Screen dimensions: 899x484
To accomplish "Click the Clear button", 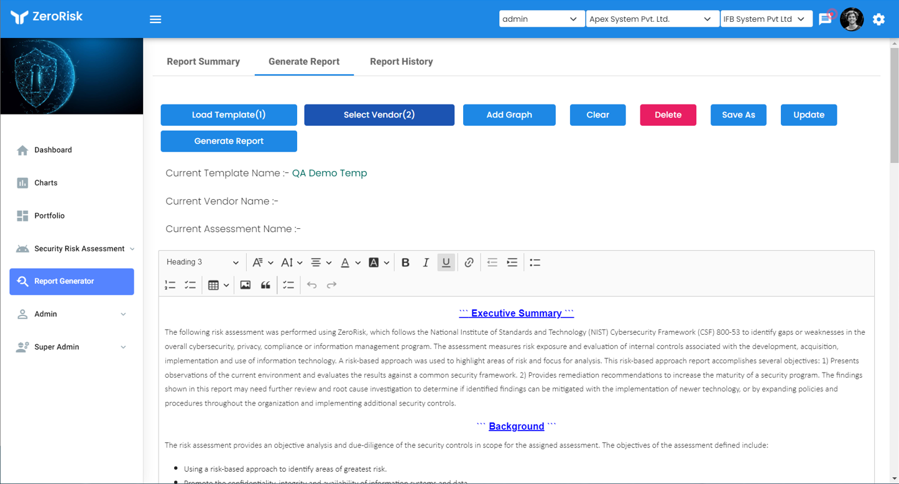I will click(x=597, y=115).
